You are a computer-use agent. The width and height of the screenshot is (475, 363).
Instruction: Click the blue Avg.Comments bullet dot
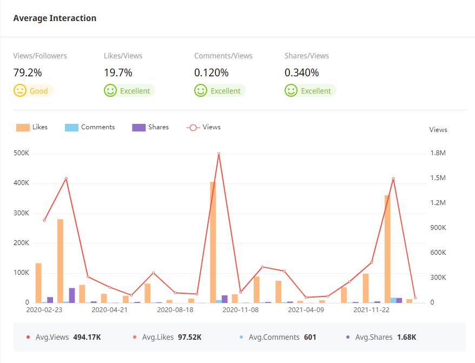[x=241, y=338]
